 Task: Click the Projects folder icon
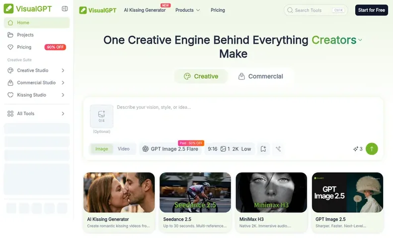tap(10, 35)
